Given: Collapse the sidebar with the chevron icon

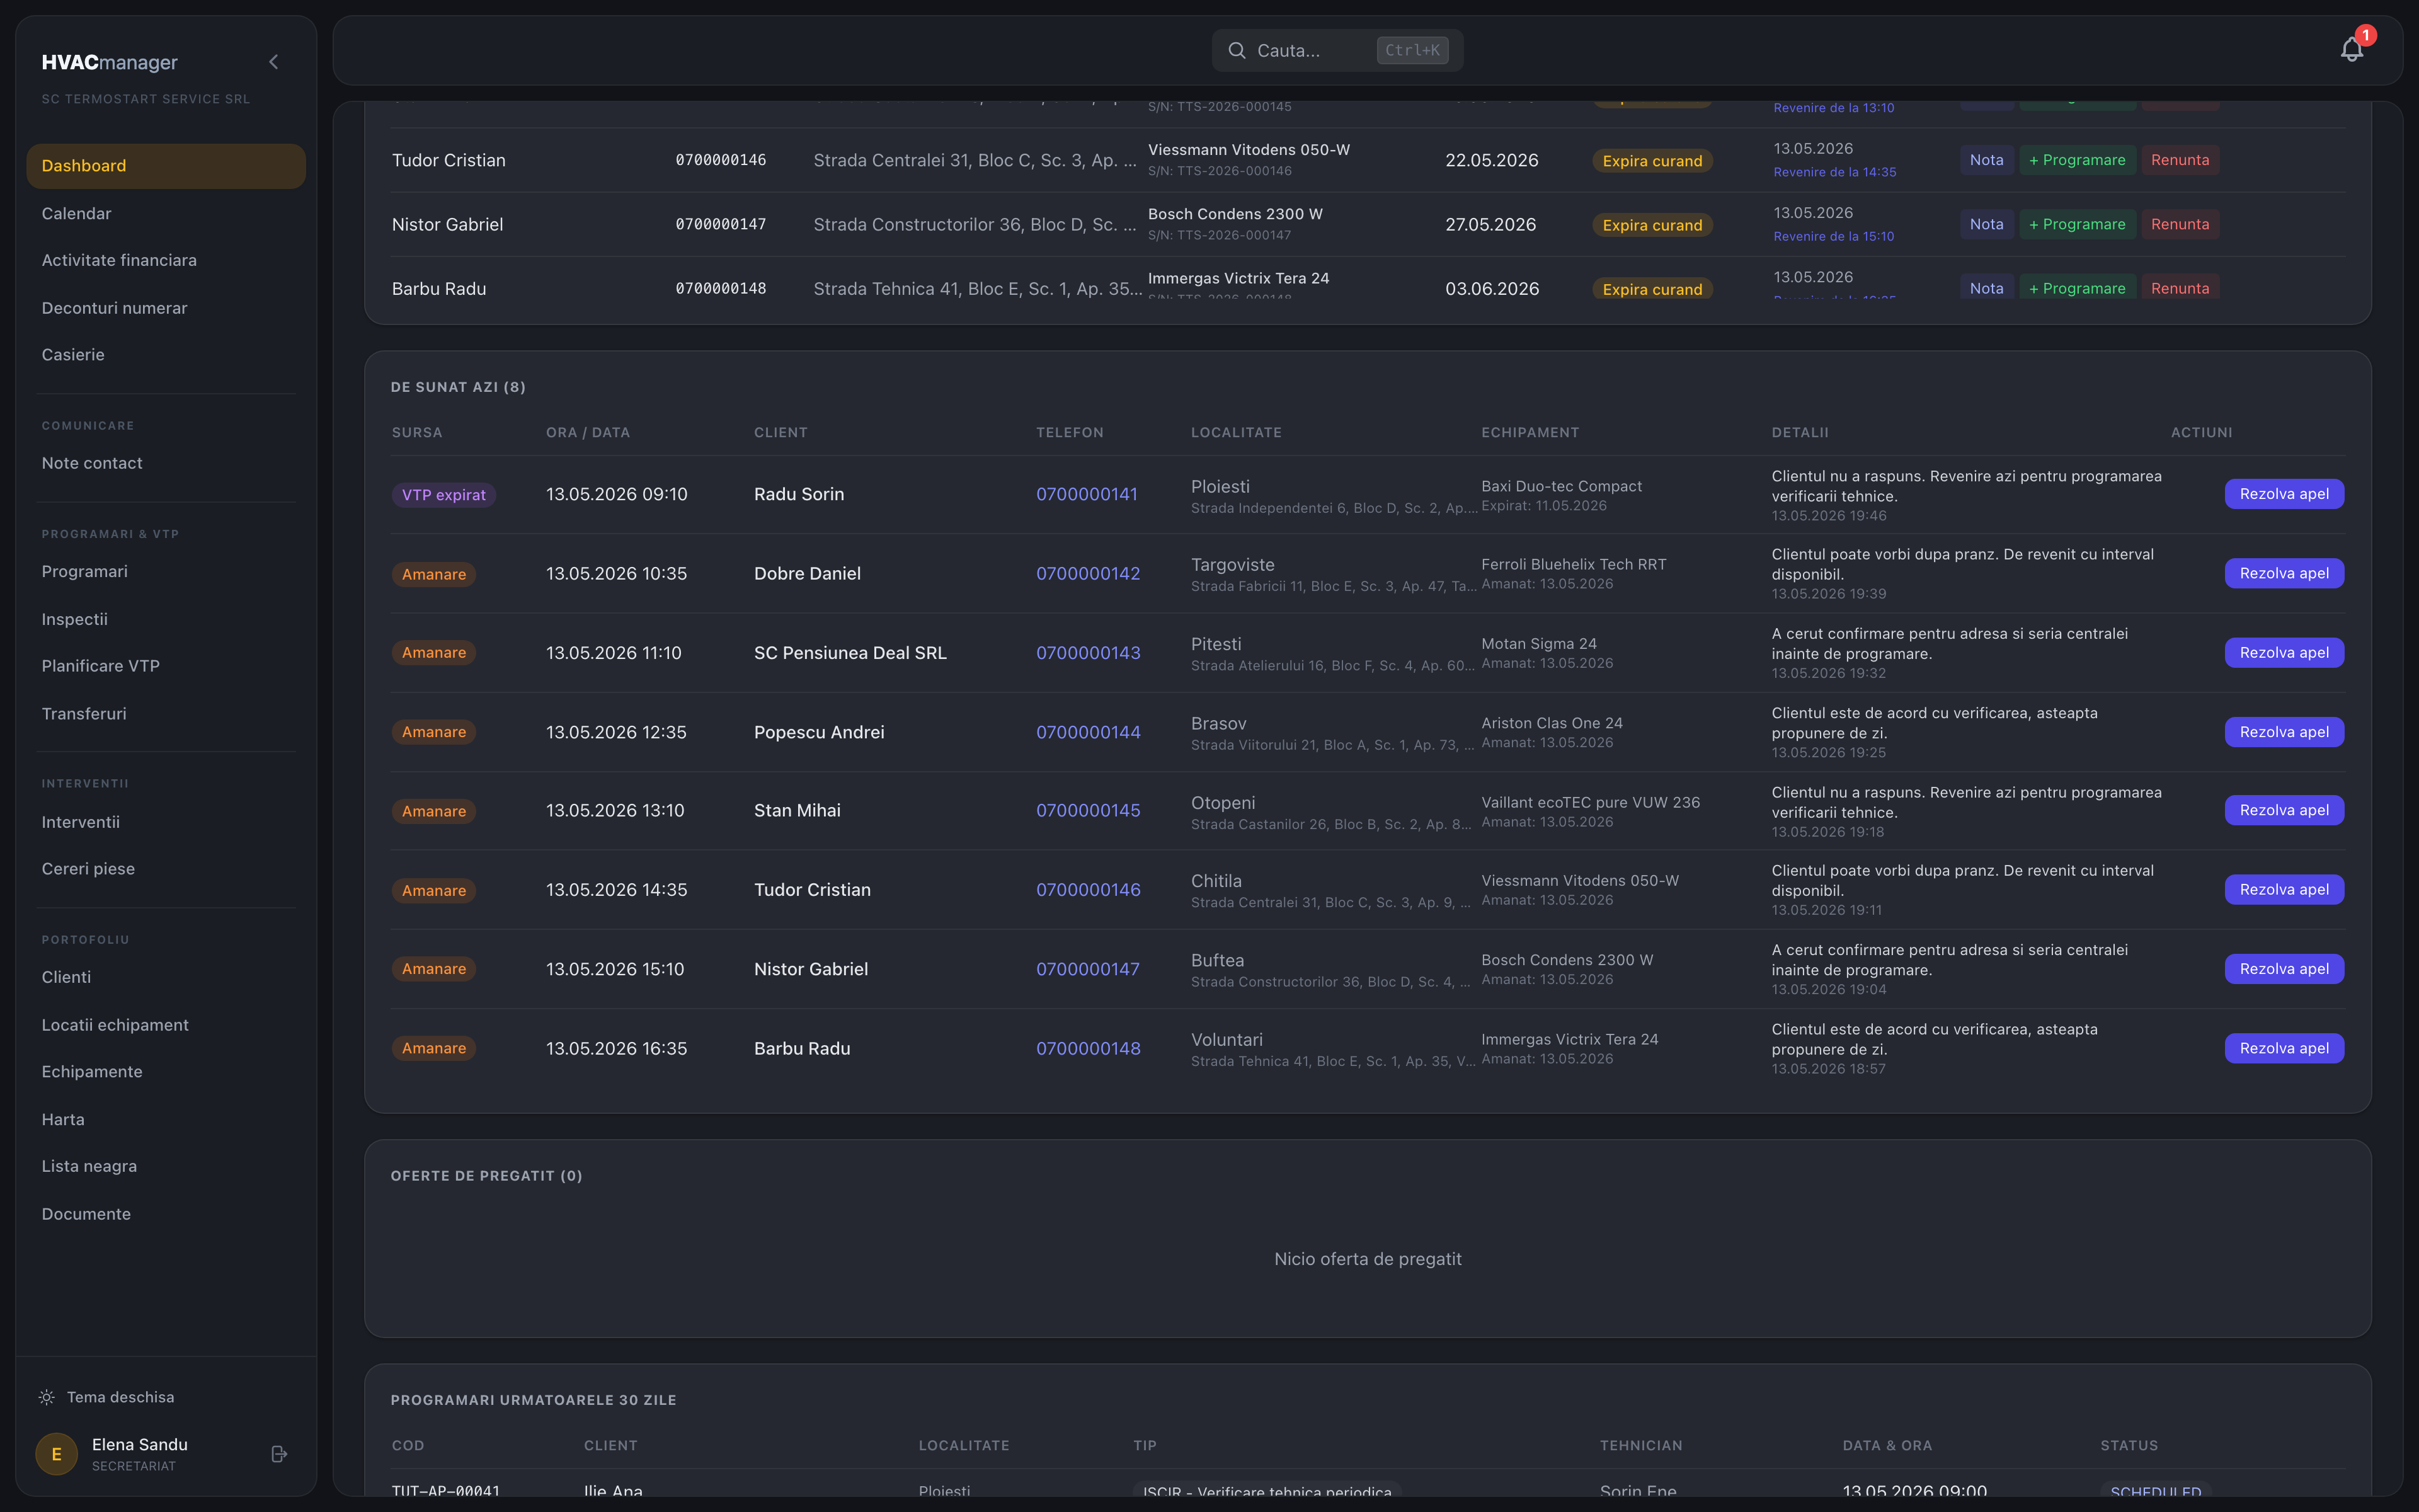Looking at the screenshot, I should point(274,62).
